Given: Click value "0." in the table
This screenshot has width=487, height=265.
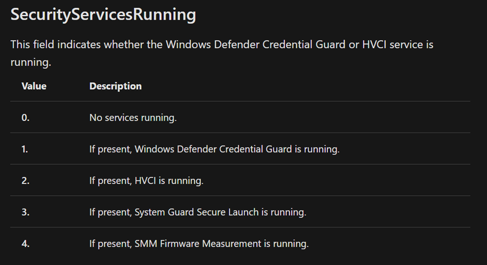Looking at the screenshot, I should pos(26,117).
